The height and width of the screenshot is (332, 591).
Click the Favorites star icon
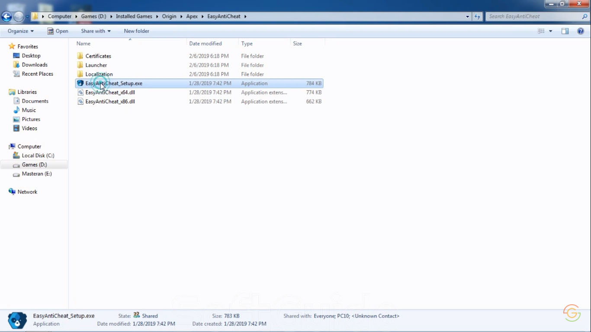click(x=12, y=46)
